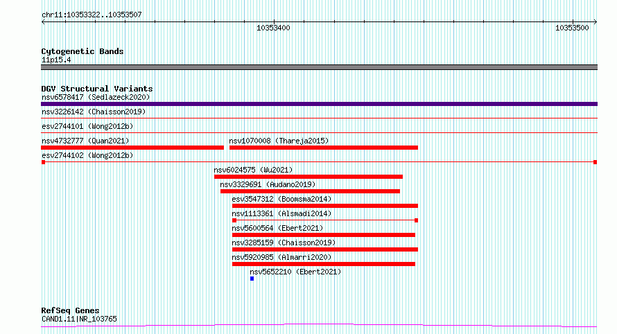
Task: Click the gray 11p15.4 cytogenetic band bar
Action: [319, 67]
